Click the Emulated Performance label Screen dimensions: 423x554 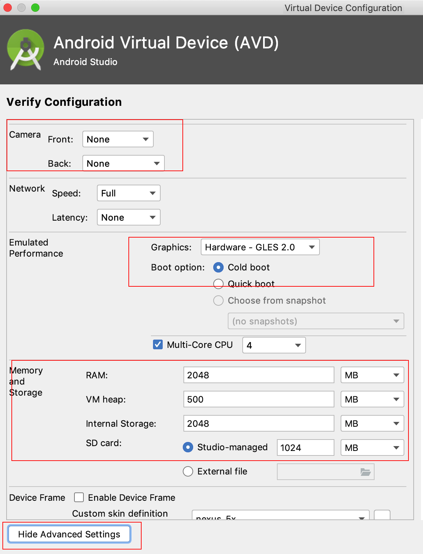tap(36, 248)
